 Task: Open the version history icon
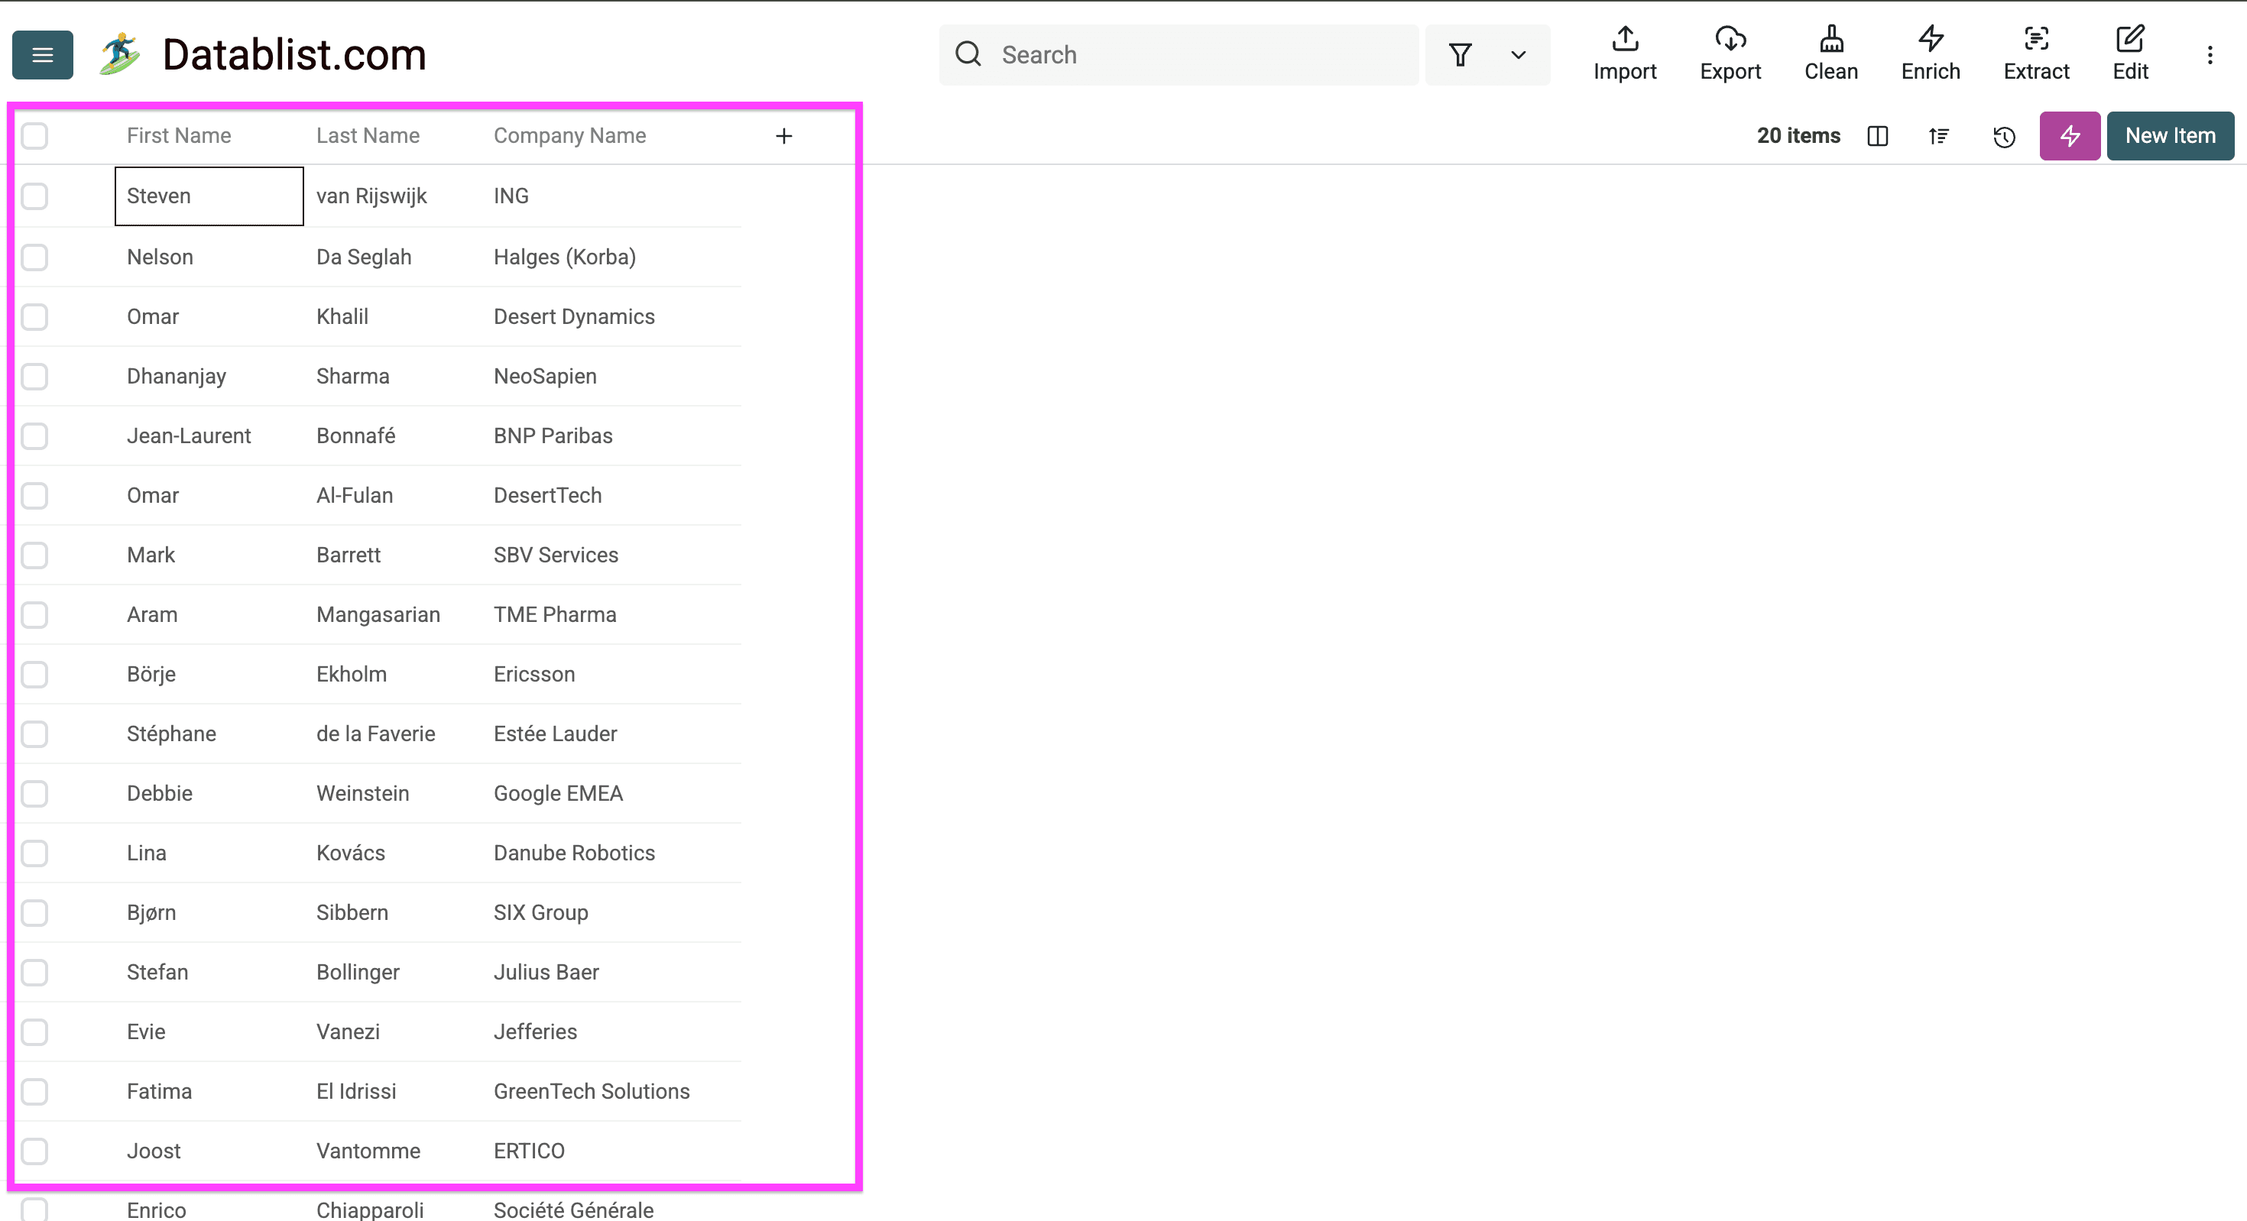coord(2004,136)
